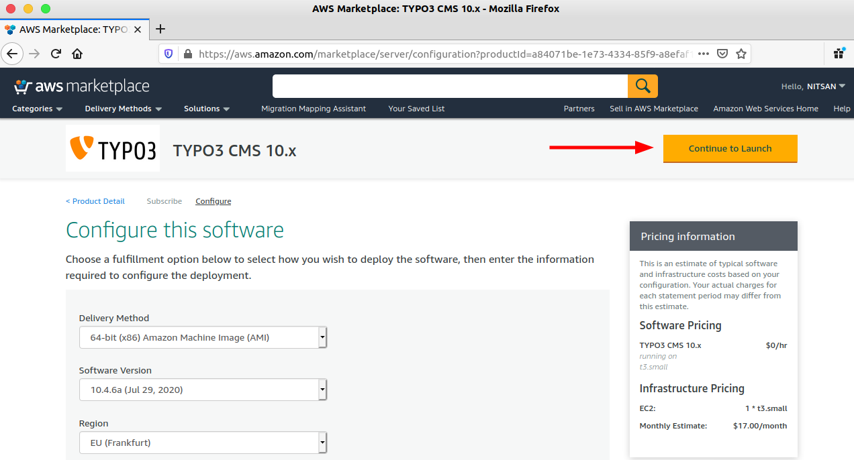854x460 pixels.
Task: Reload the page with the refresh icon
Action: pyautogui.click(x=56, y=54)
